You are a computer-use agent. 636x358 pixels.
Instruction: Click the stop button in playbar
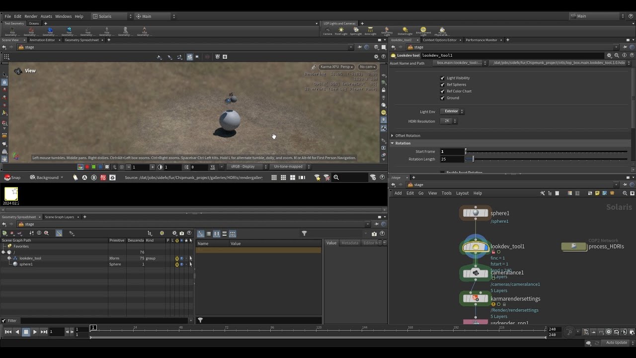coord(26,332)
